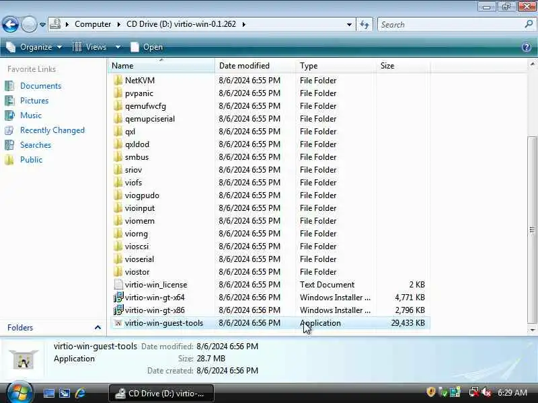Click the search magnifier icon

(x=529, y=24)
